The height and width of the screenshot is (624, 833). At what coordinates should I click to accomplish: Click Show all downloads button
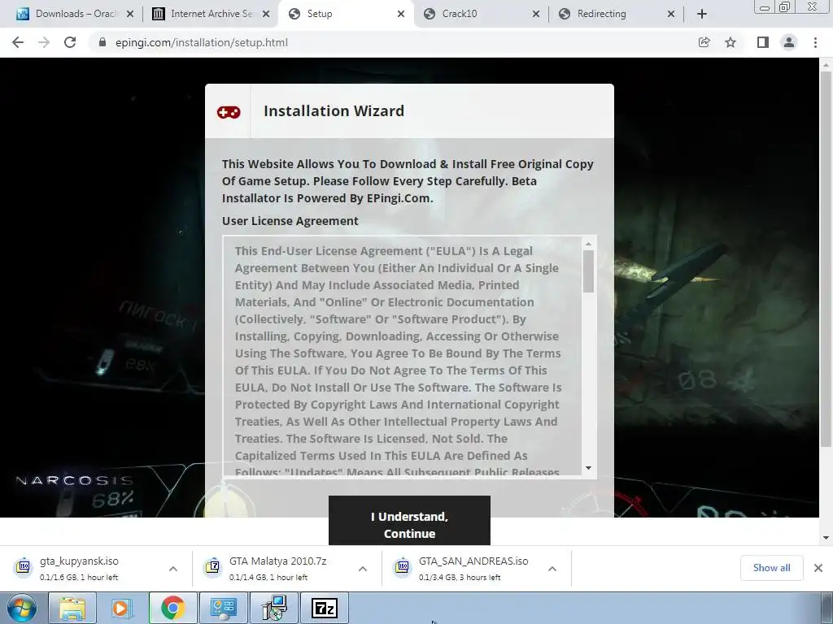click(x=771, y=568)
